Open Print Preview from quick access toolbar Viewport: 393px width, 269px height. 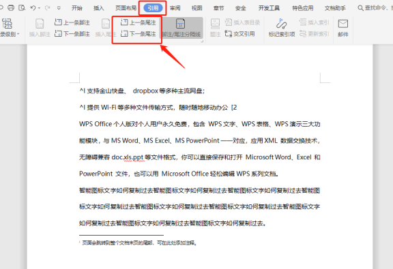tap(22, 7)
